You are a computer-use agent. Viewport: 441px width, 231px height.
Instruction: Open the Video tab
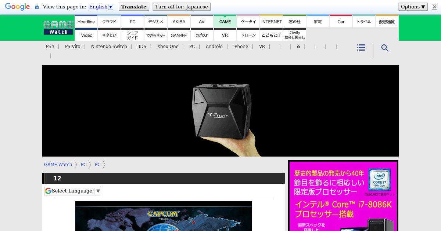coord(86,35)
